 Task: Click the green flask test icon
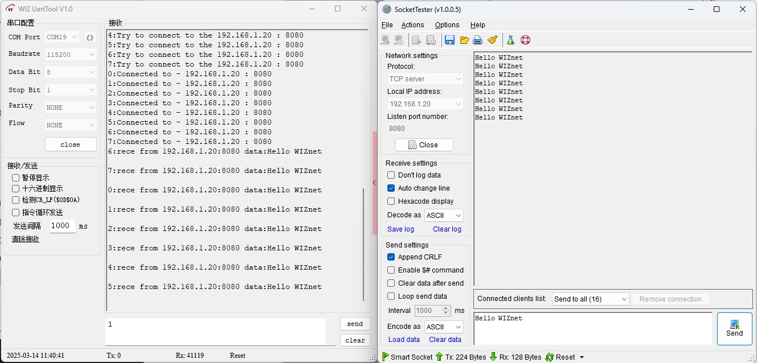[510, 40]
